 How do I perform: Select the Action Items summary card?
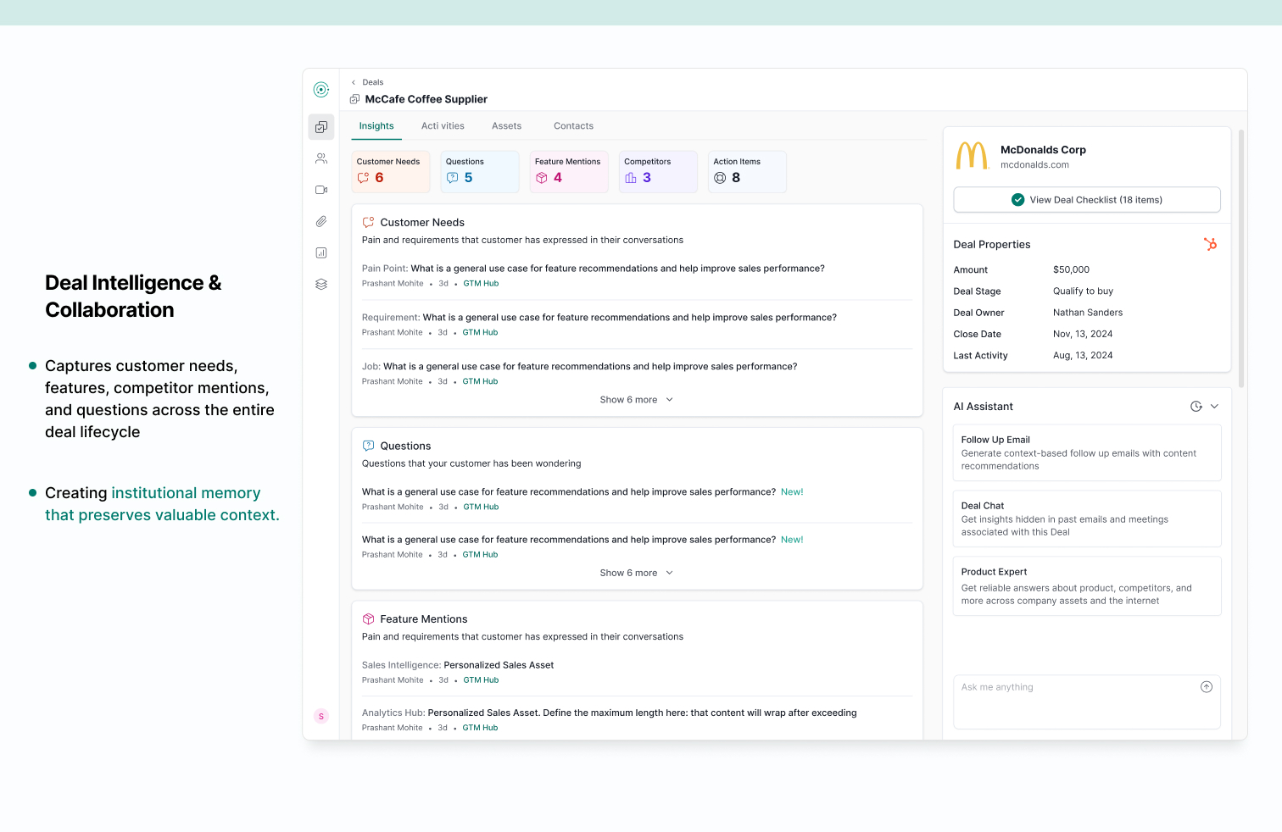747,172
